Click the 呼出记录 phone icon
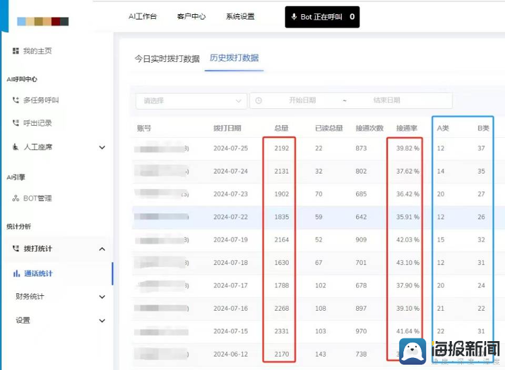This screenshot has height=370, width=505. [15, 123]
